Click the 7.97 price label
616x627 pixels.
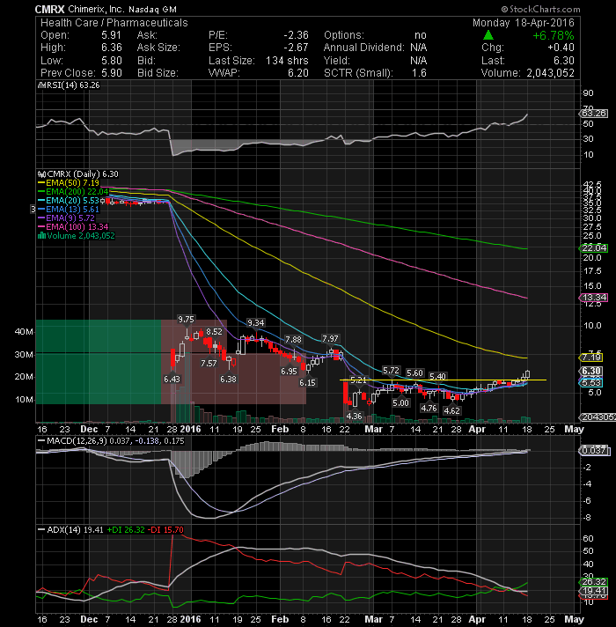[330, 339]
